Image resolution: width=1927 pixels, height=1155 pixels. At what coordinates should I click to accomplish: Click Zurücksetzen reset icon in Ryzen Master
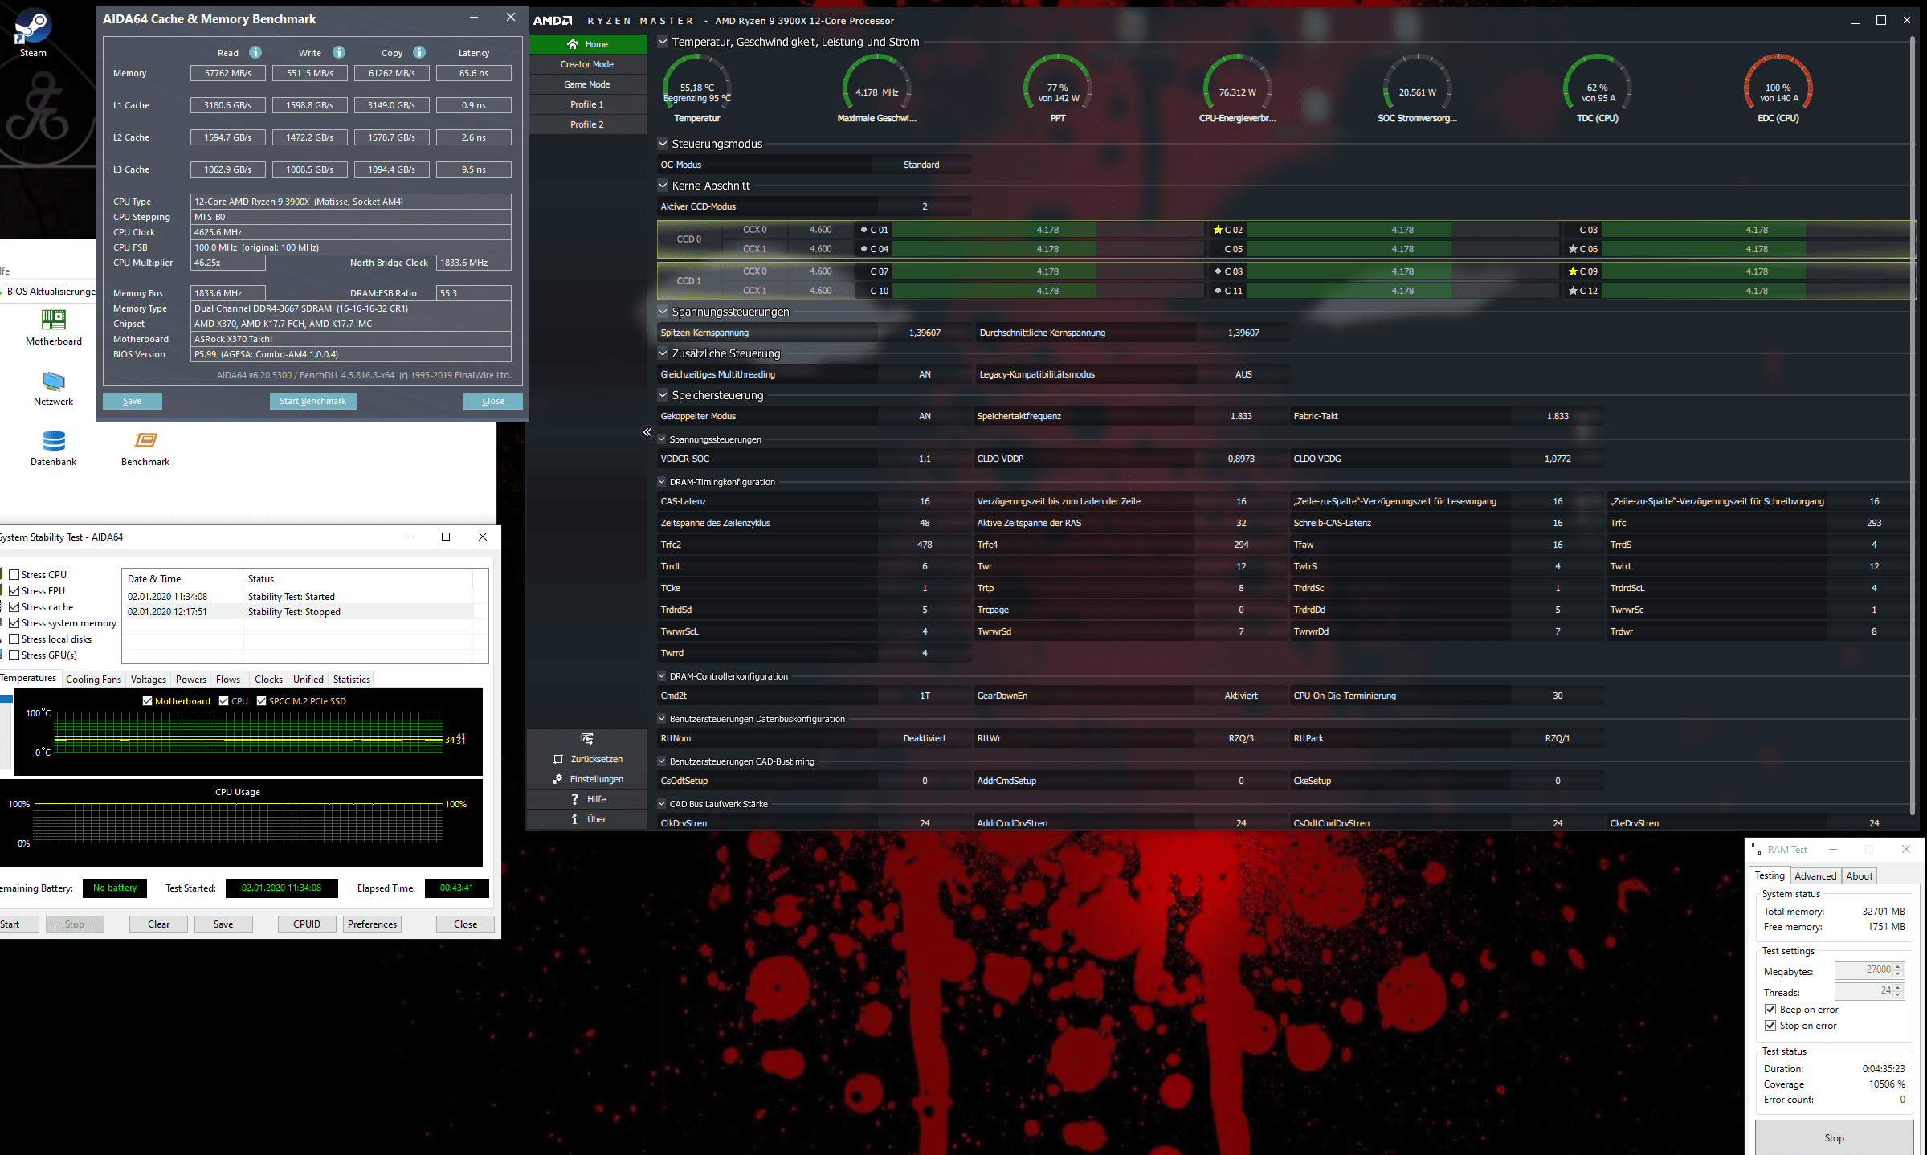click(x=558, y=759)
